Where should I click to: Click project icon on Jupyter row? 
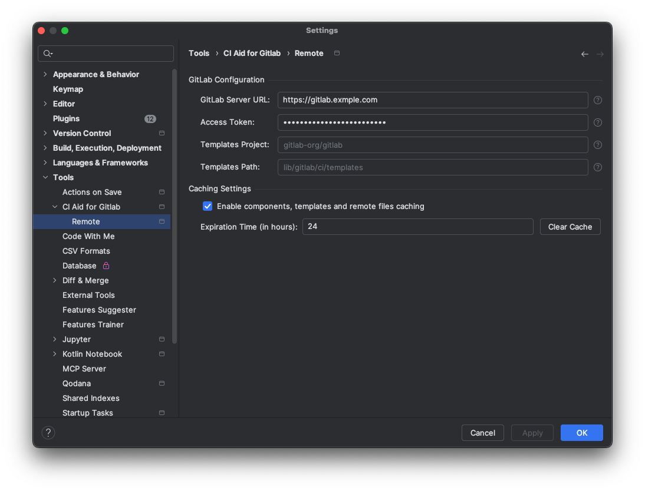click(162, 339)
